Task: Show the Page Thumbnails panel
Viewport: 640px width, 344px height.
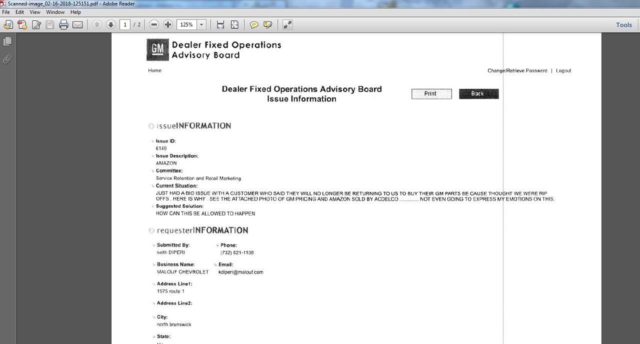Action: tap(7, 41)
